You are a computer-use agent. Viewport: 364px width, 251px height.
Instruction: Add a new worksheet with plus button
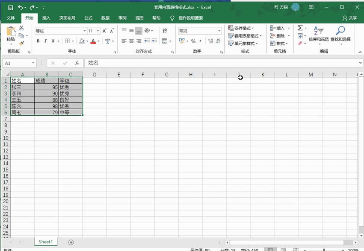click(x=71, y=242)
